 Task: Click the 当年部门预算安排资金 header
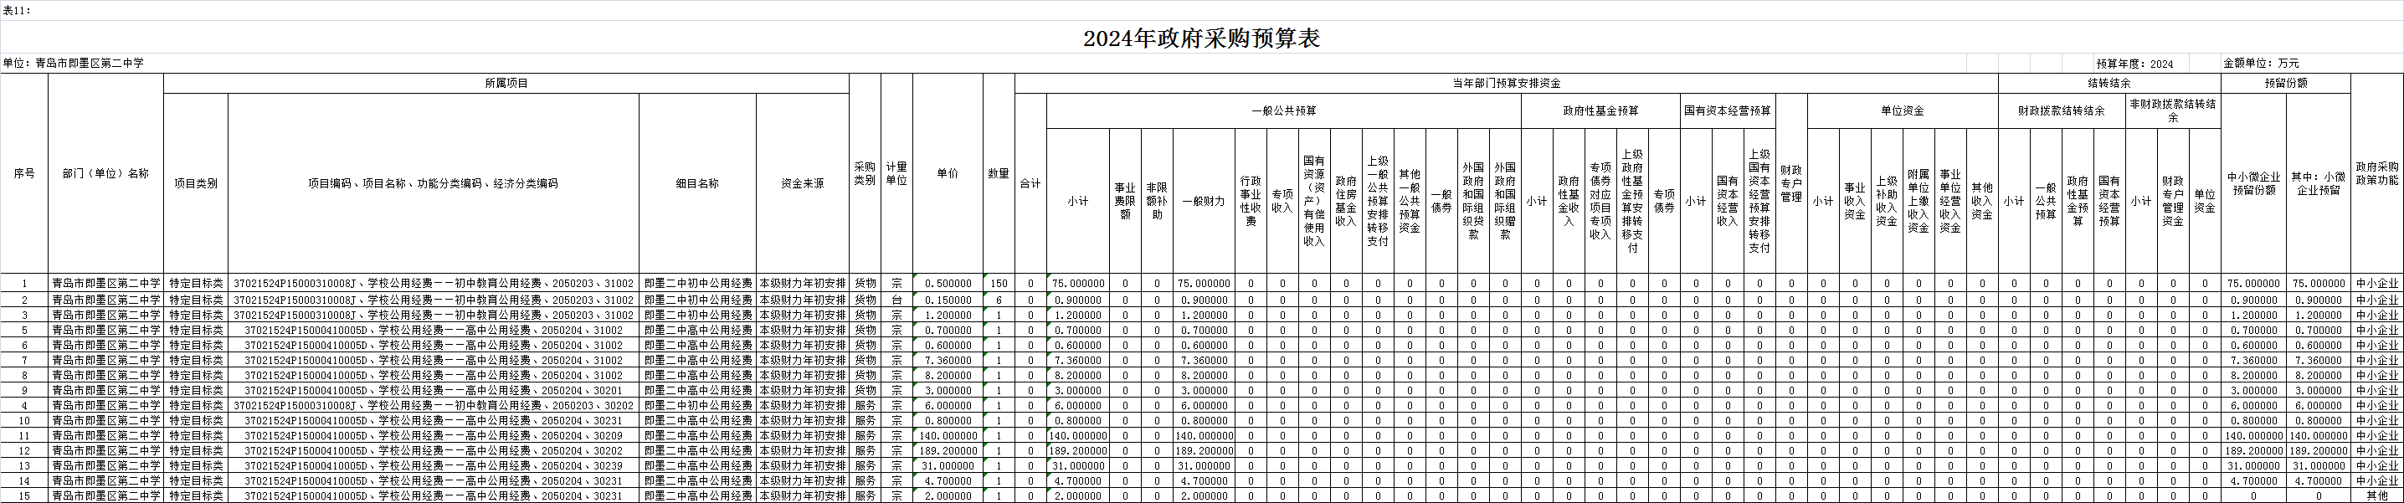click(1505, 83)
